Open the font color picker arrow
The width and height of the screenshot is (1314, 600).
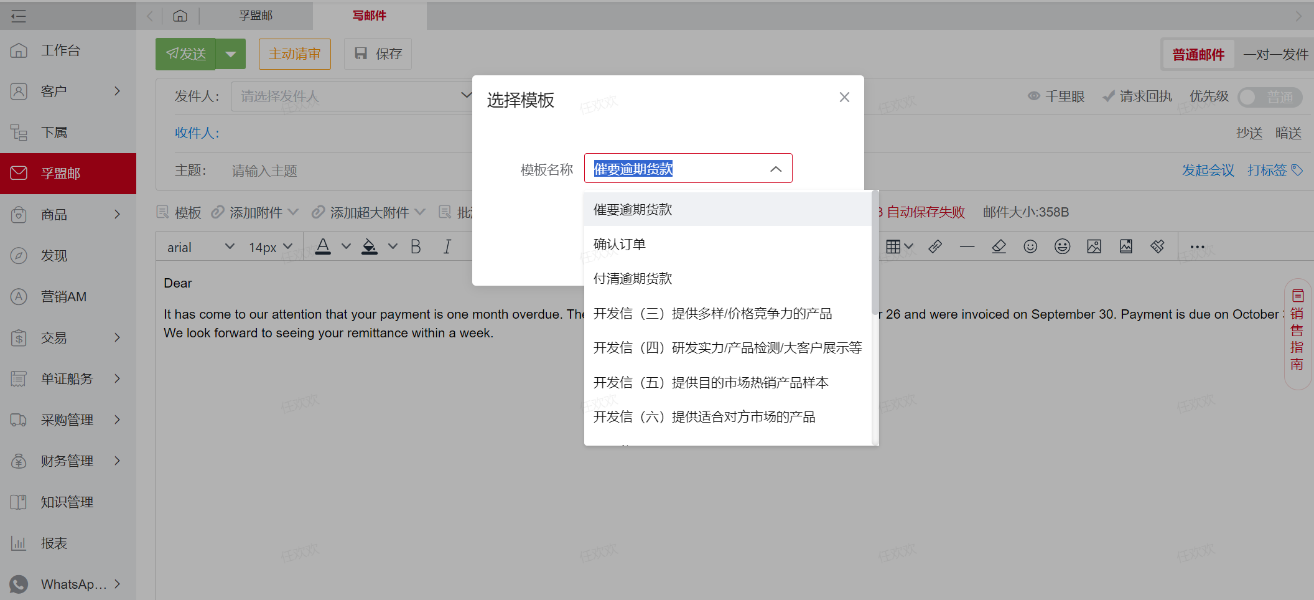(346, 246)
